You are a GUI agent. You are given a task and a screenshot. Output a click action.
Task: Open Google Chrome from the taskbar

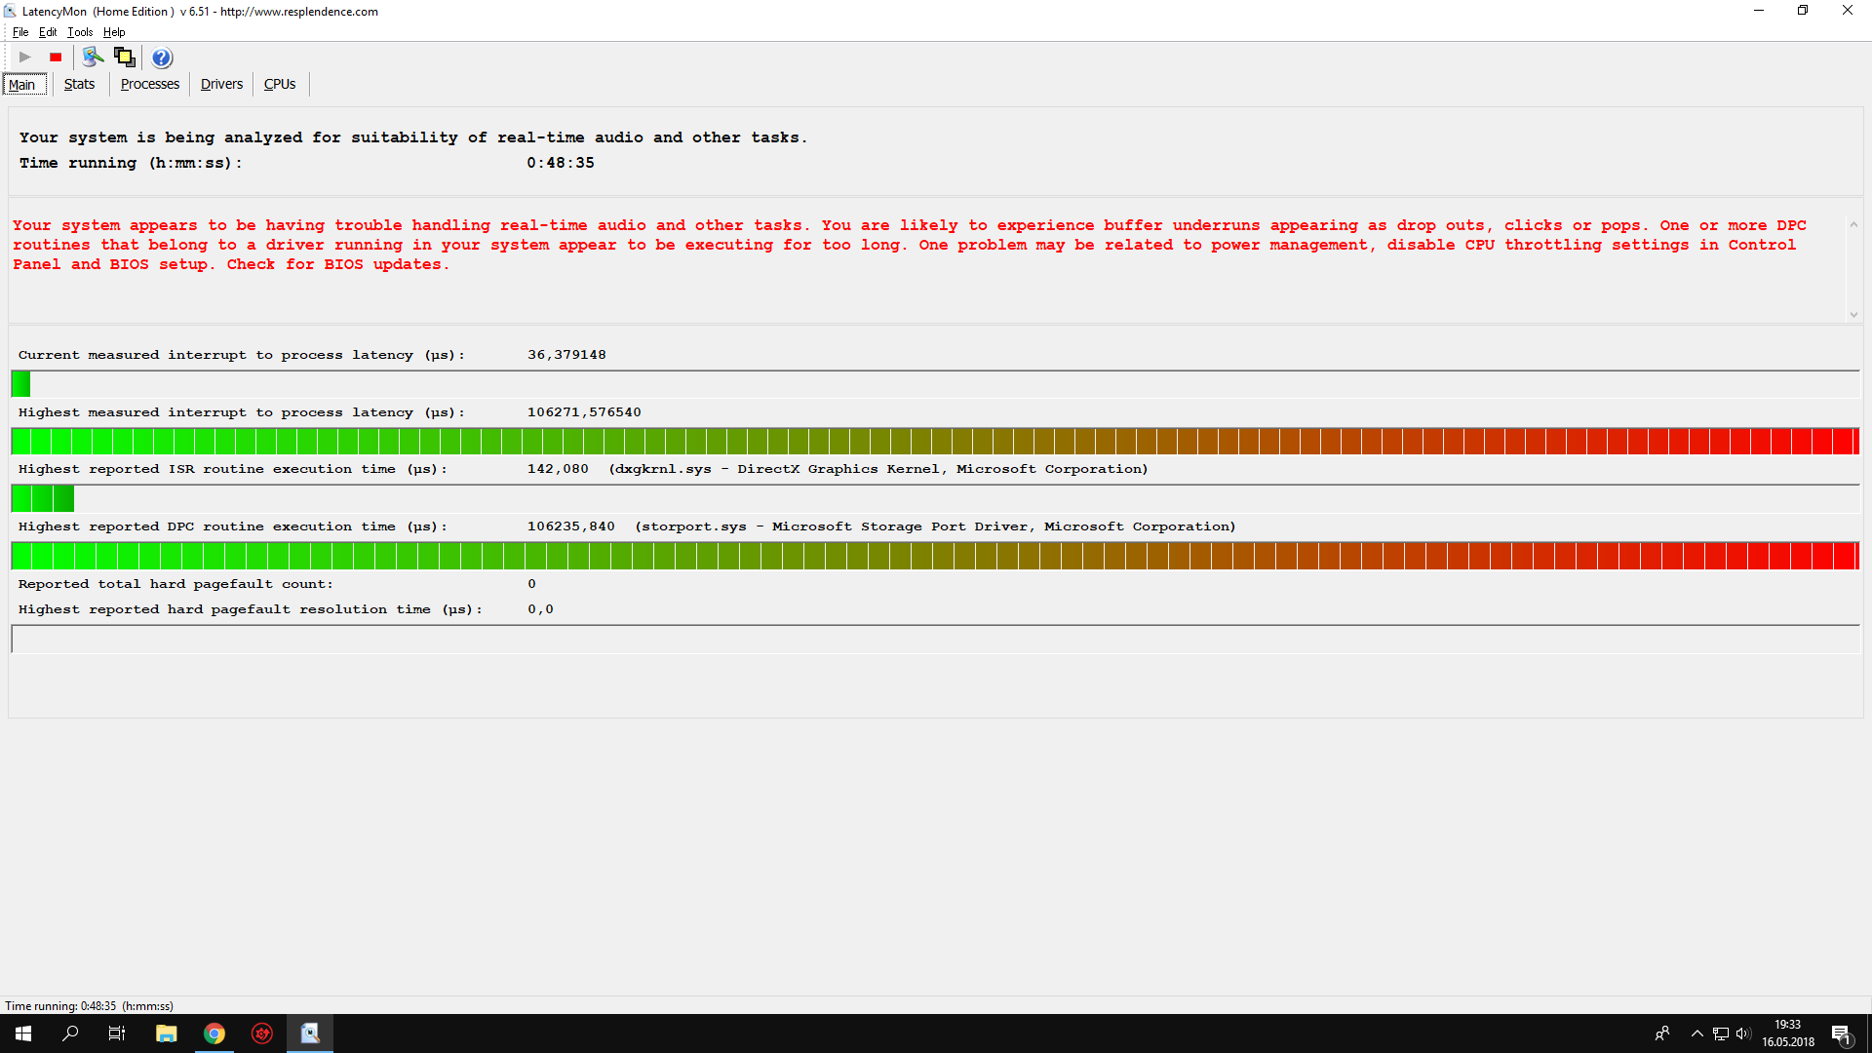tap(214, 1033)
